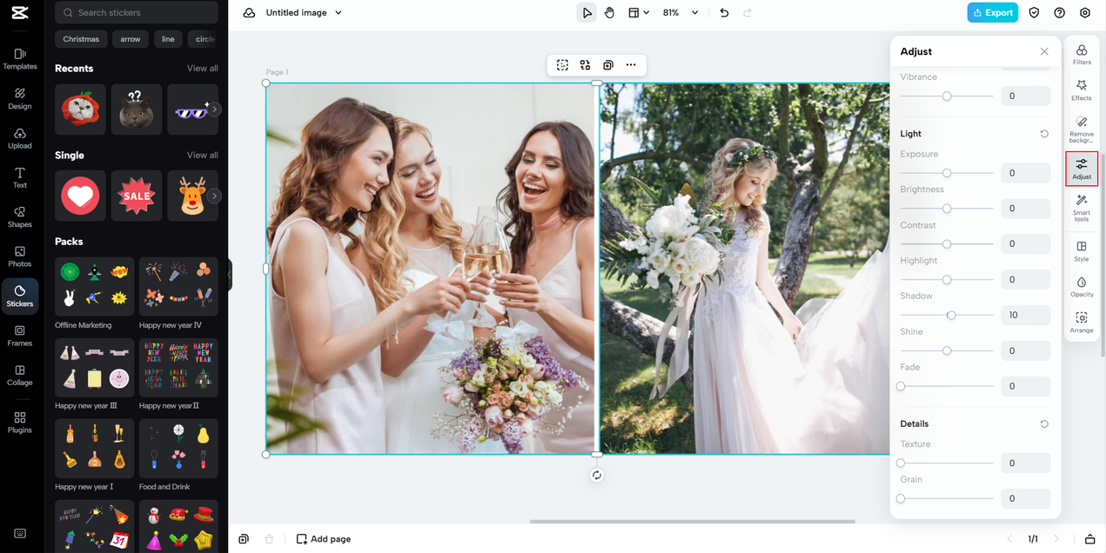This screenshot has height=553, width=1106.
Task: Open the help question mark icon
Action: pyautogui.click(x=1059, y=13)
